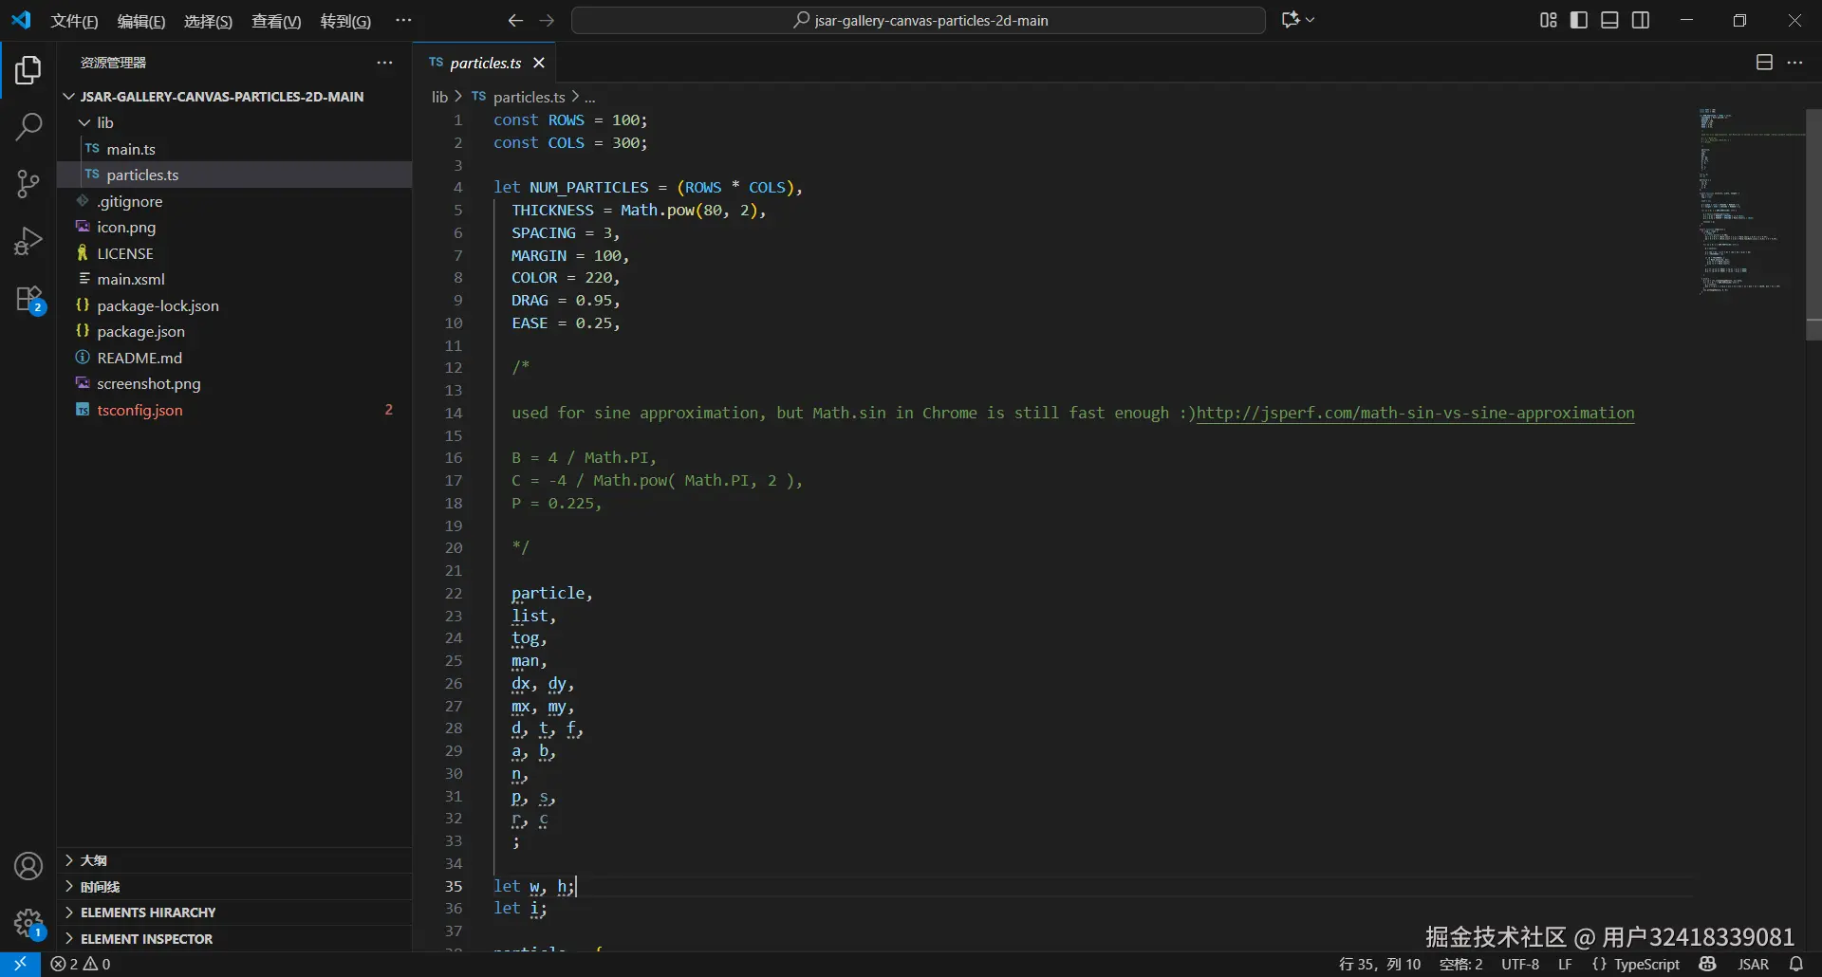
Task: Open the Search view in activity bar
Action: point(28,126)
